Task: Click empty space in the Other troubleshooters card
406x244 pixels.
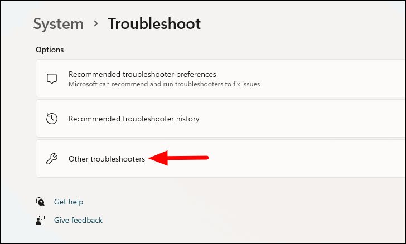Action: (306, 159)
